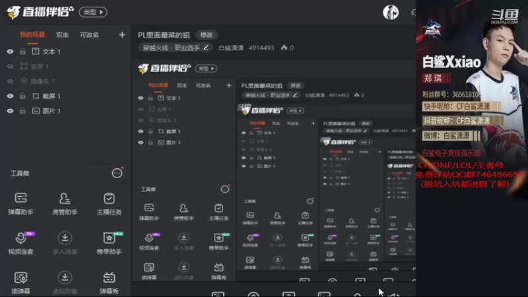This screenshot has width=528, height=297.
Task: Click the streamer name 白鲨潇潇
Action: 231,48
